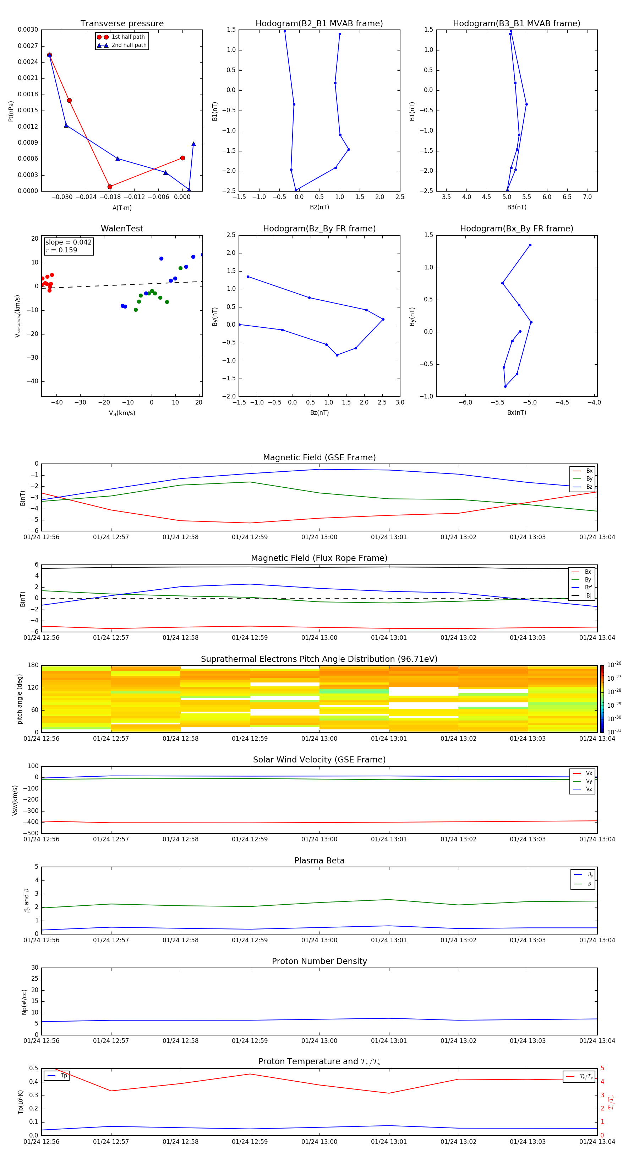639x1173 pixels.
Task: Click the 'Hodogram(B2_B1 MVAB frame)' title
Action: coord(319,23)
